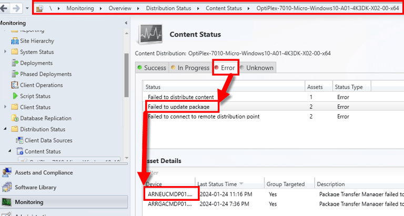Click the tree scrollbar down arrow
This screenshot has height=216, width=404.
coord(126,158)
